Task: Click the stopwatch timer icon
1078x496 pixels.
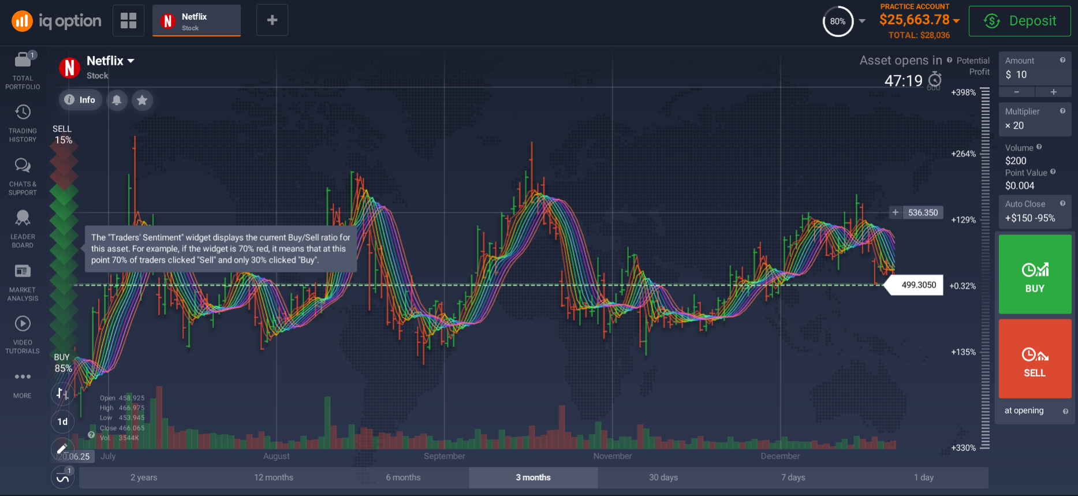Action: pos(935,80)
